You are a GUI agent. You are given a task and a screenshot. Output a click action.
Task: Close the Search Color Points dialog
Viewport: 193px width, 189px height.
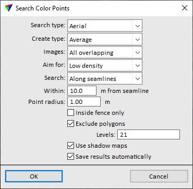[185, 8]
